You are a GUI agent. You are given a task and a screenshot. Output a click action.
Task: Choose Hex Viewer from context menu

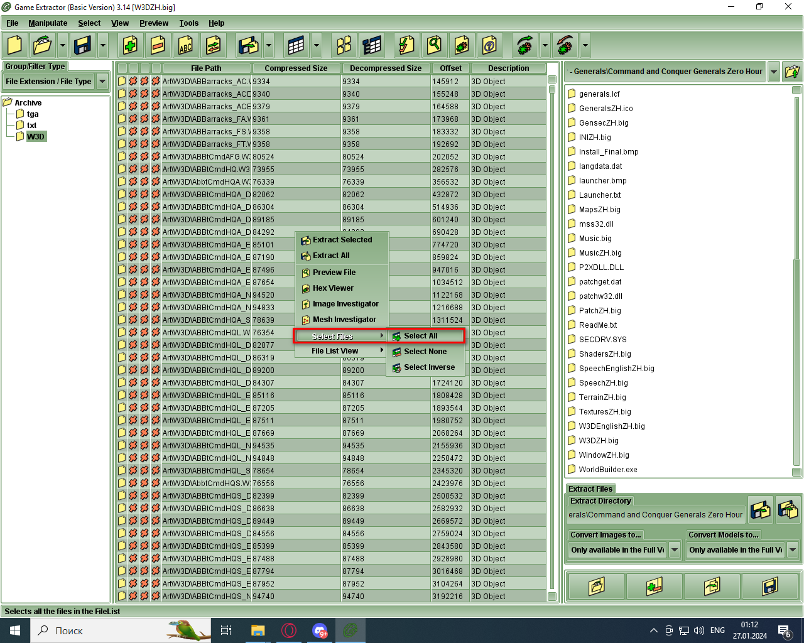[342, 288]
